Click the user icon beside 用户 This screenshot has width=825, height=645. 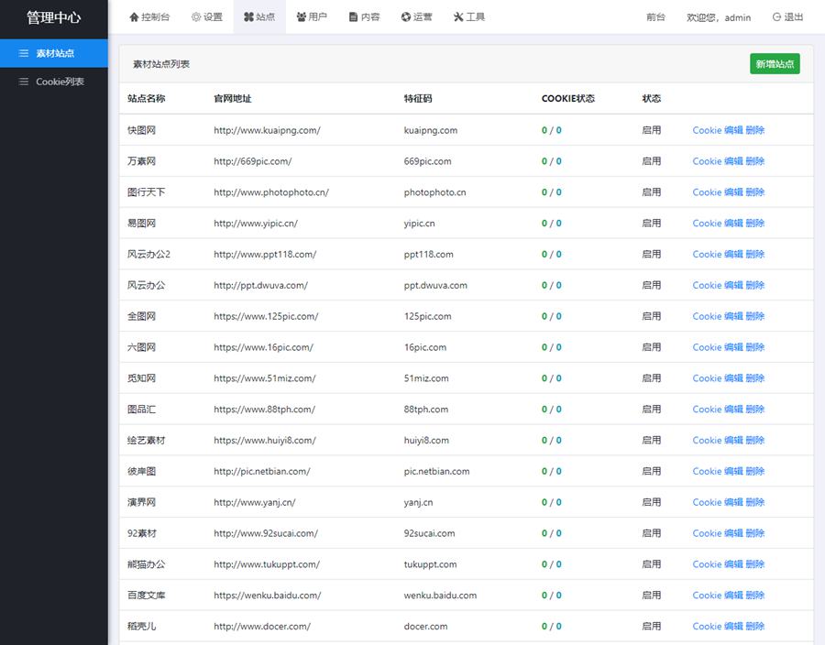click(x=298, y=16)
